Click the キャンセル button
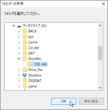The image size is (108, 110). click(91, 101)
